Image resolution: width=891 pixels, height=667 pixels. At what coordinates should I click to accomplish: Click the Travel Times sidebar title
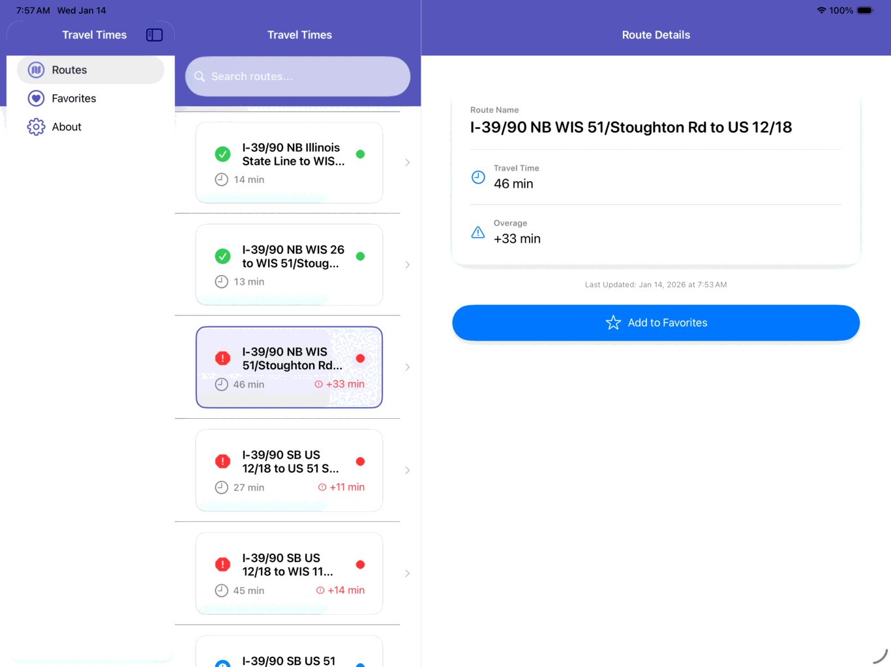pyautogui.click(x=95, y=35)
